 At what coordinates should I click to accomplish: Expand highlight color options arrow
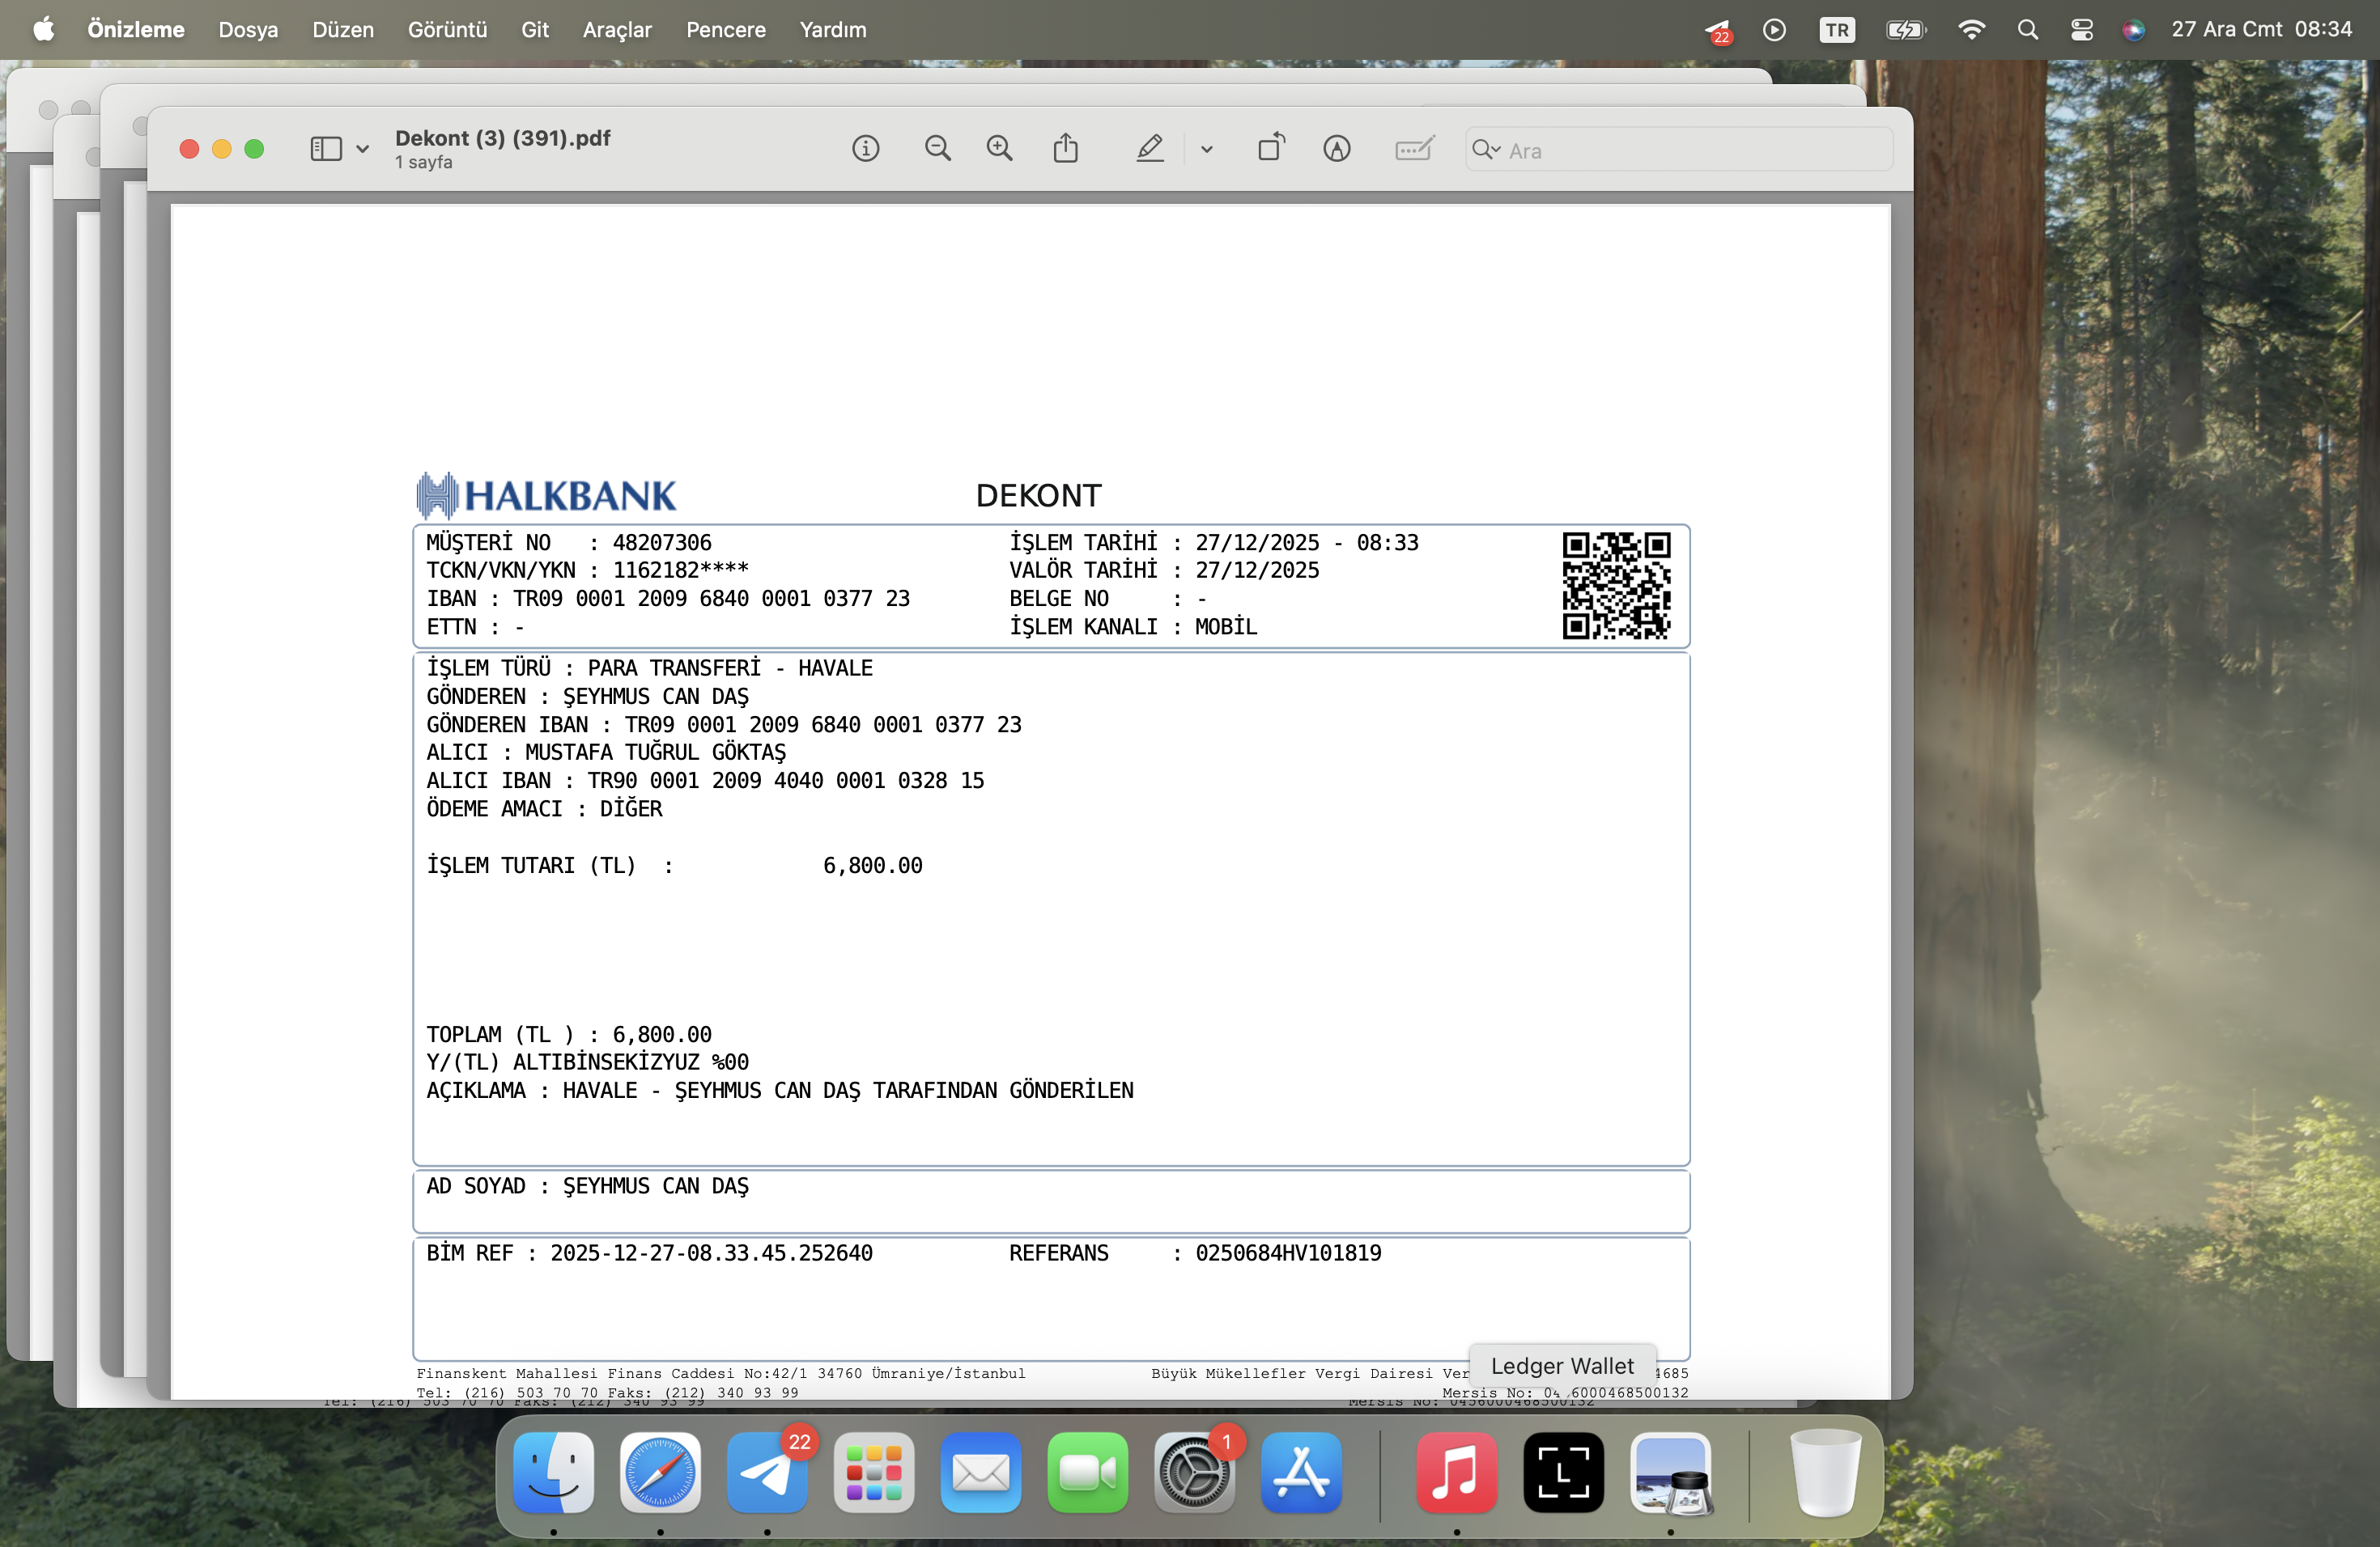(x=1207, y=150)
